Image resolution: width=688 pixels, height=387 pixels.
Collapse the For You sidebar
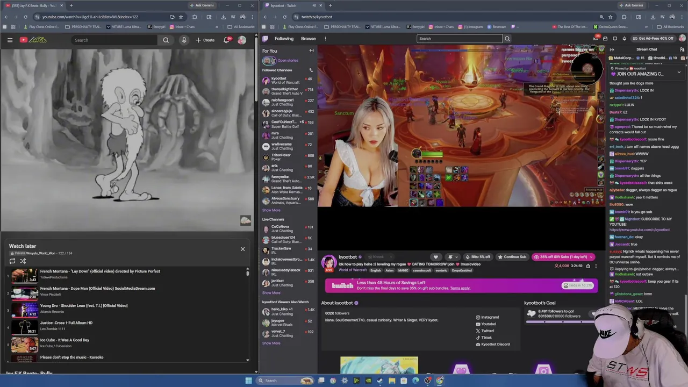coord(311,51)
